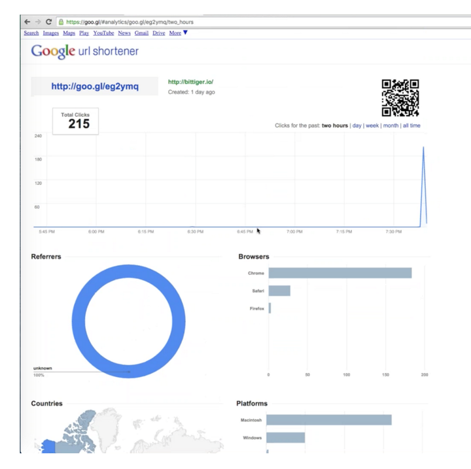Click the Windows platform bar
The width and height of the screenshot is (471, 469).
point(285,438)
